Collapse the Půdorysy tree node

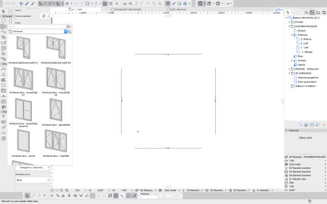pos(292,35)
